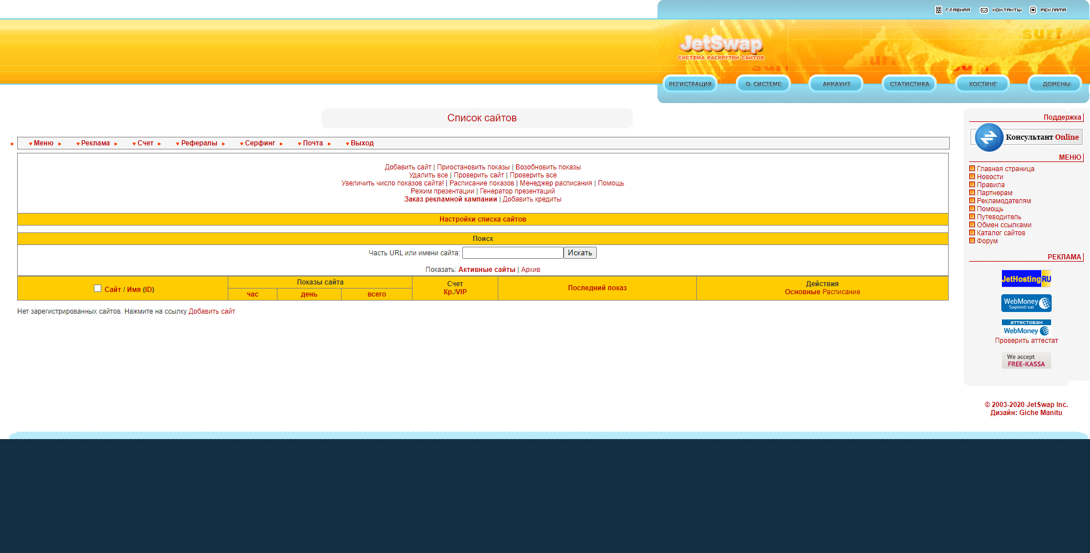Image resolution: width=1090 pixels, height=553 pixels.
Task: Expand the Меню dropdown
Action: 43,143
